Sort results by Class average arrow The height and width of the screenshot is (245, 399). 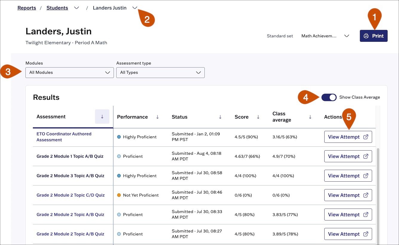(x=310, y=117)
